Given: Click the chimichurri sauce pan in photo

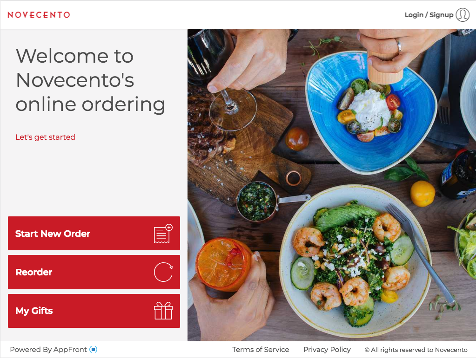Looking at the screenshot, I should click(x=257, y=202).
